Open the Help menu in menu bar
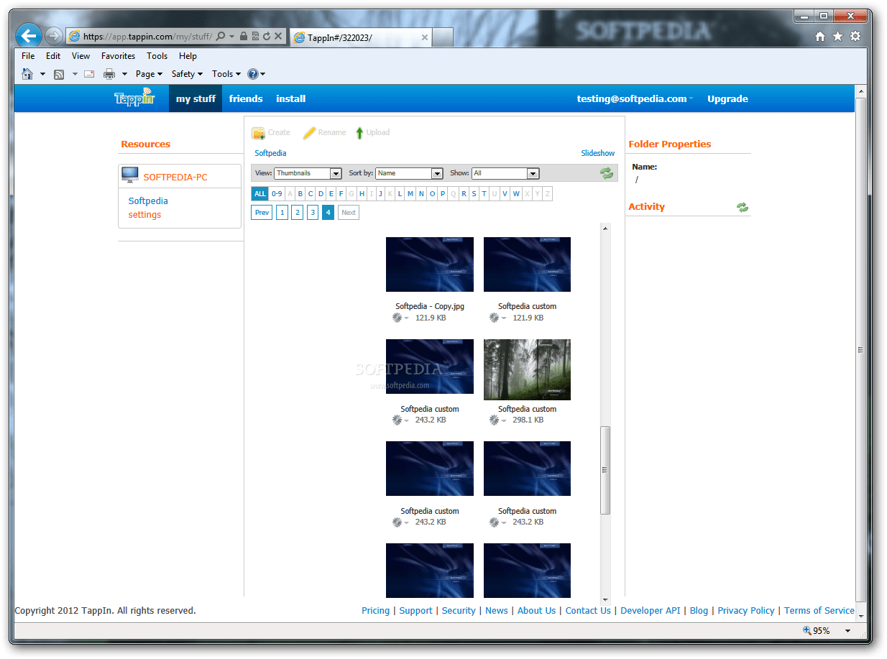Image resolution: width=887 pixels, height=659 pixels. pos(188,56)
